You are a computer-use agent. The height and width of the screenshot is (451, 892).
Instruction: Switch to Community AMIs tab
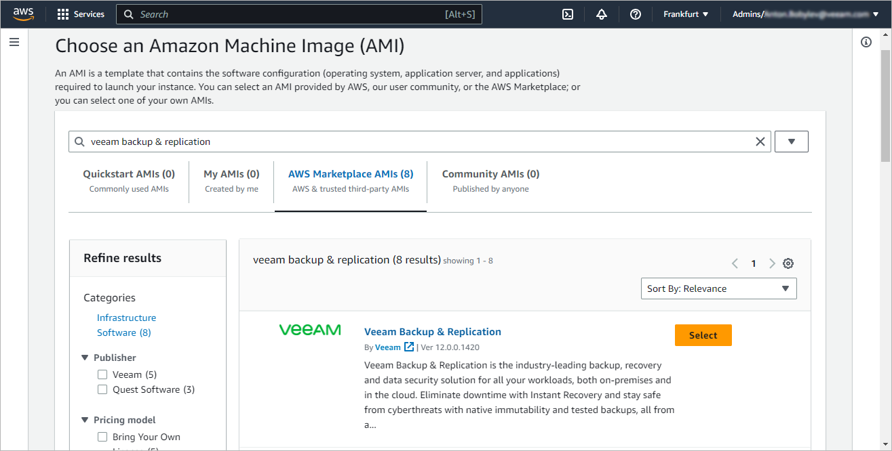click(490, 181)
